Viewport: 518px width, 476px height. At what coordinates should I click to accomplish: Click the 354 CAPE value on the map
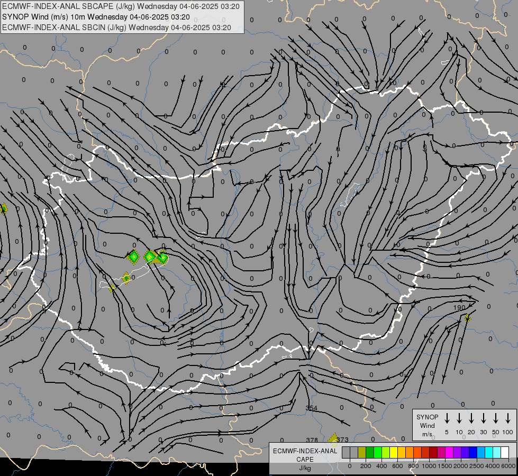(x=311, y=408)
